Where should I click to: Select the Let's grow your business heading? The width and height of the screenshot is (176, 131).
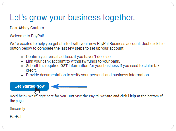coord(72,18)
